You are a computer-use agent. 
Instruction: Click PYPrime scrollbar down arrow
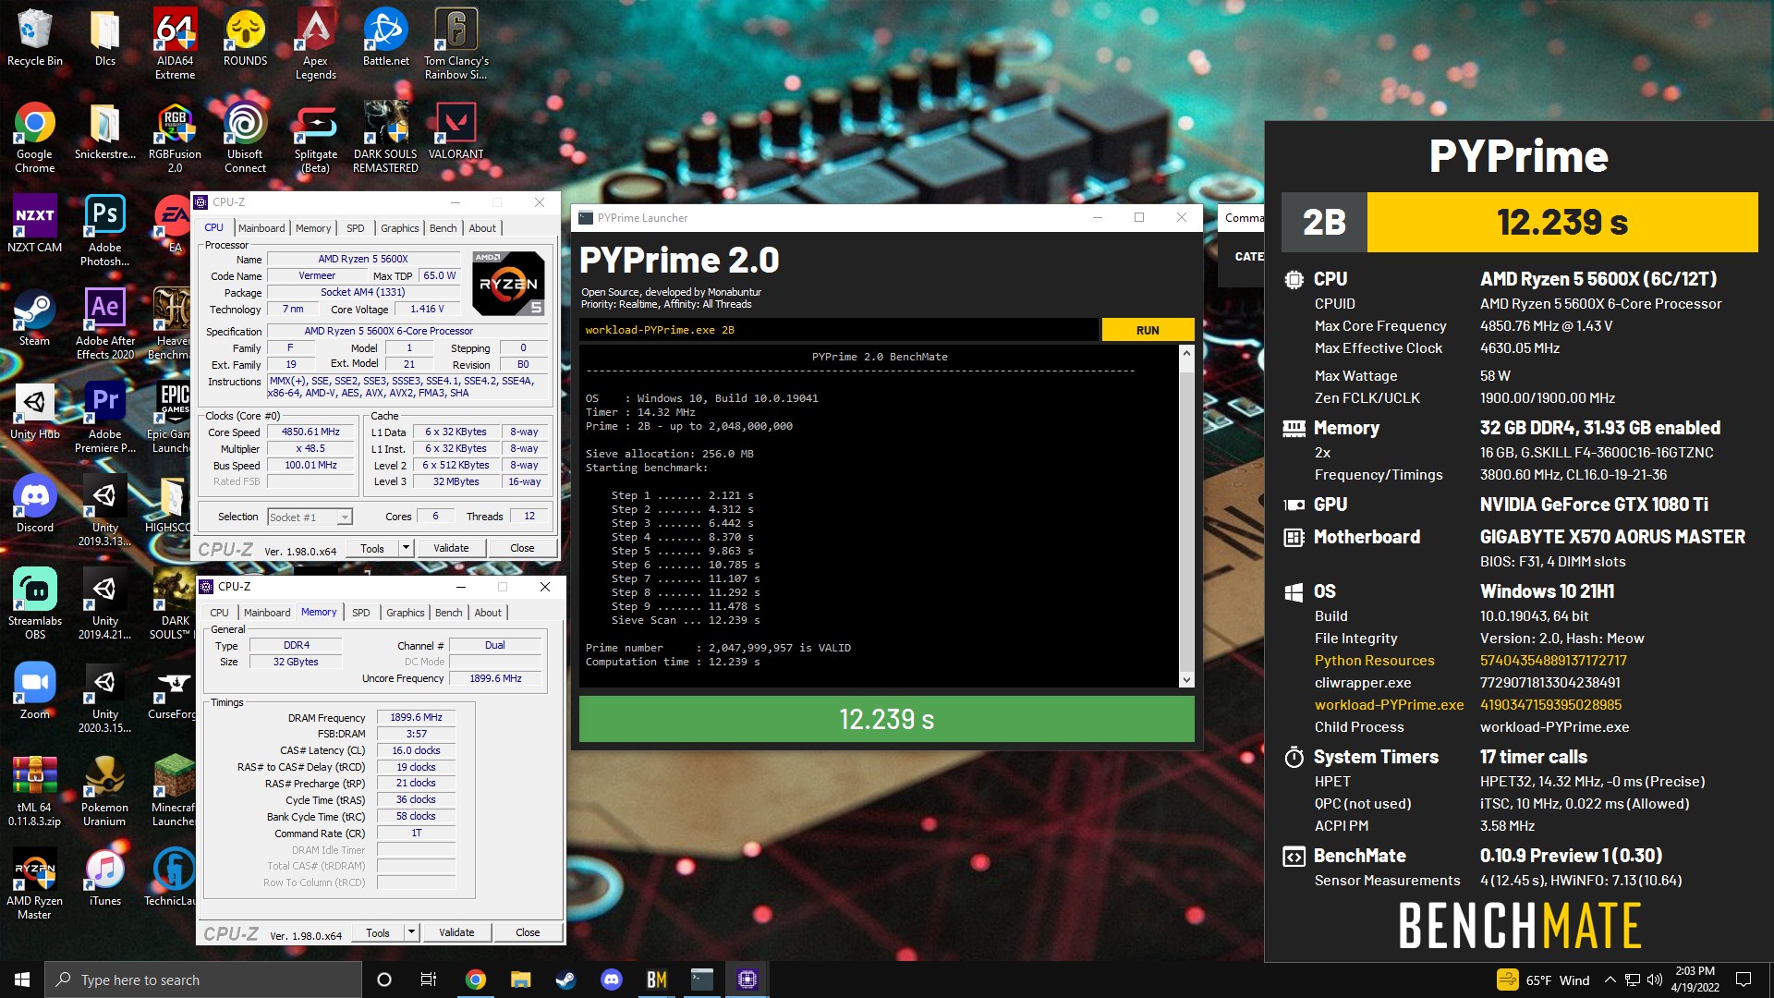1186,680
